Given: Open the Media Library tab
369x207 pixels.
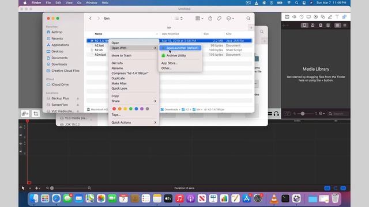Looking at the screenshot, I should (x=344, y=17).
